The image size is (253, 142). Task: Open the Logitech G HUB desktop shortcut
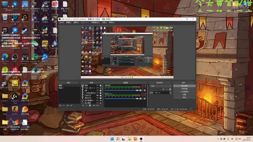click(x=15, y=98)
